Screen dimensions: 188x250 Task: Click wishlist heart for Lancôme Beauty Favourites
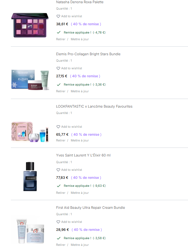[x=58, y=127]
